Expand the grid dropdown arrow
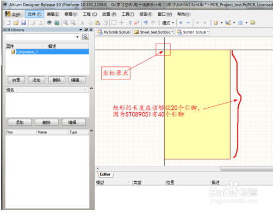The image size is (273, 215). (x=246, y=23)
